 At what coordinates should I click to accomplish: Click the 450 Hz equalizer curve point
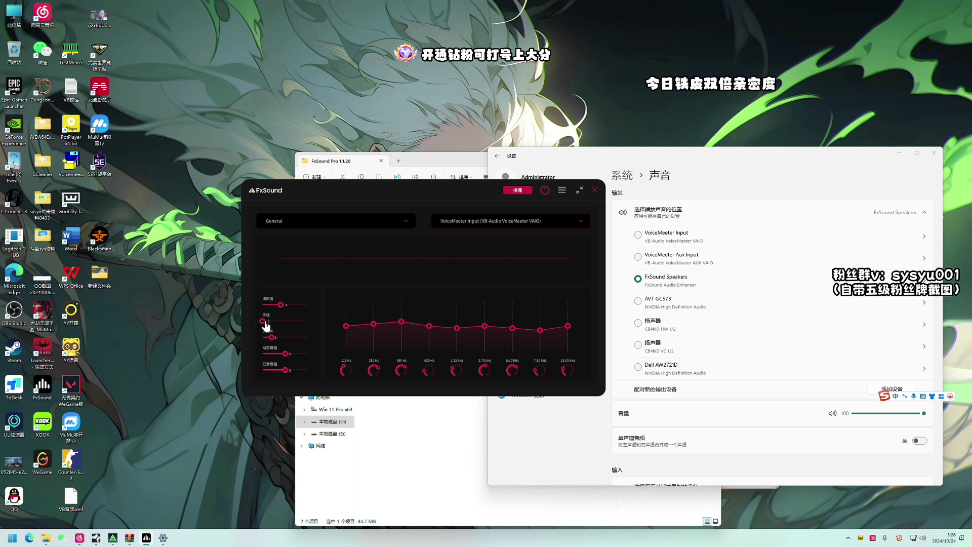(x=401, y=322)
